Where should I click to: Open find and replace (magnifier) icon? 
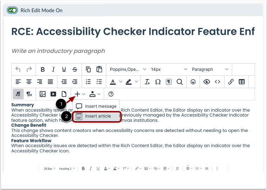coord(180,82)
